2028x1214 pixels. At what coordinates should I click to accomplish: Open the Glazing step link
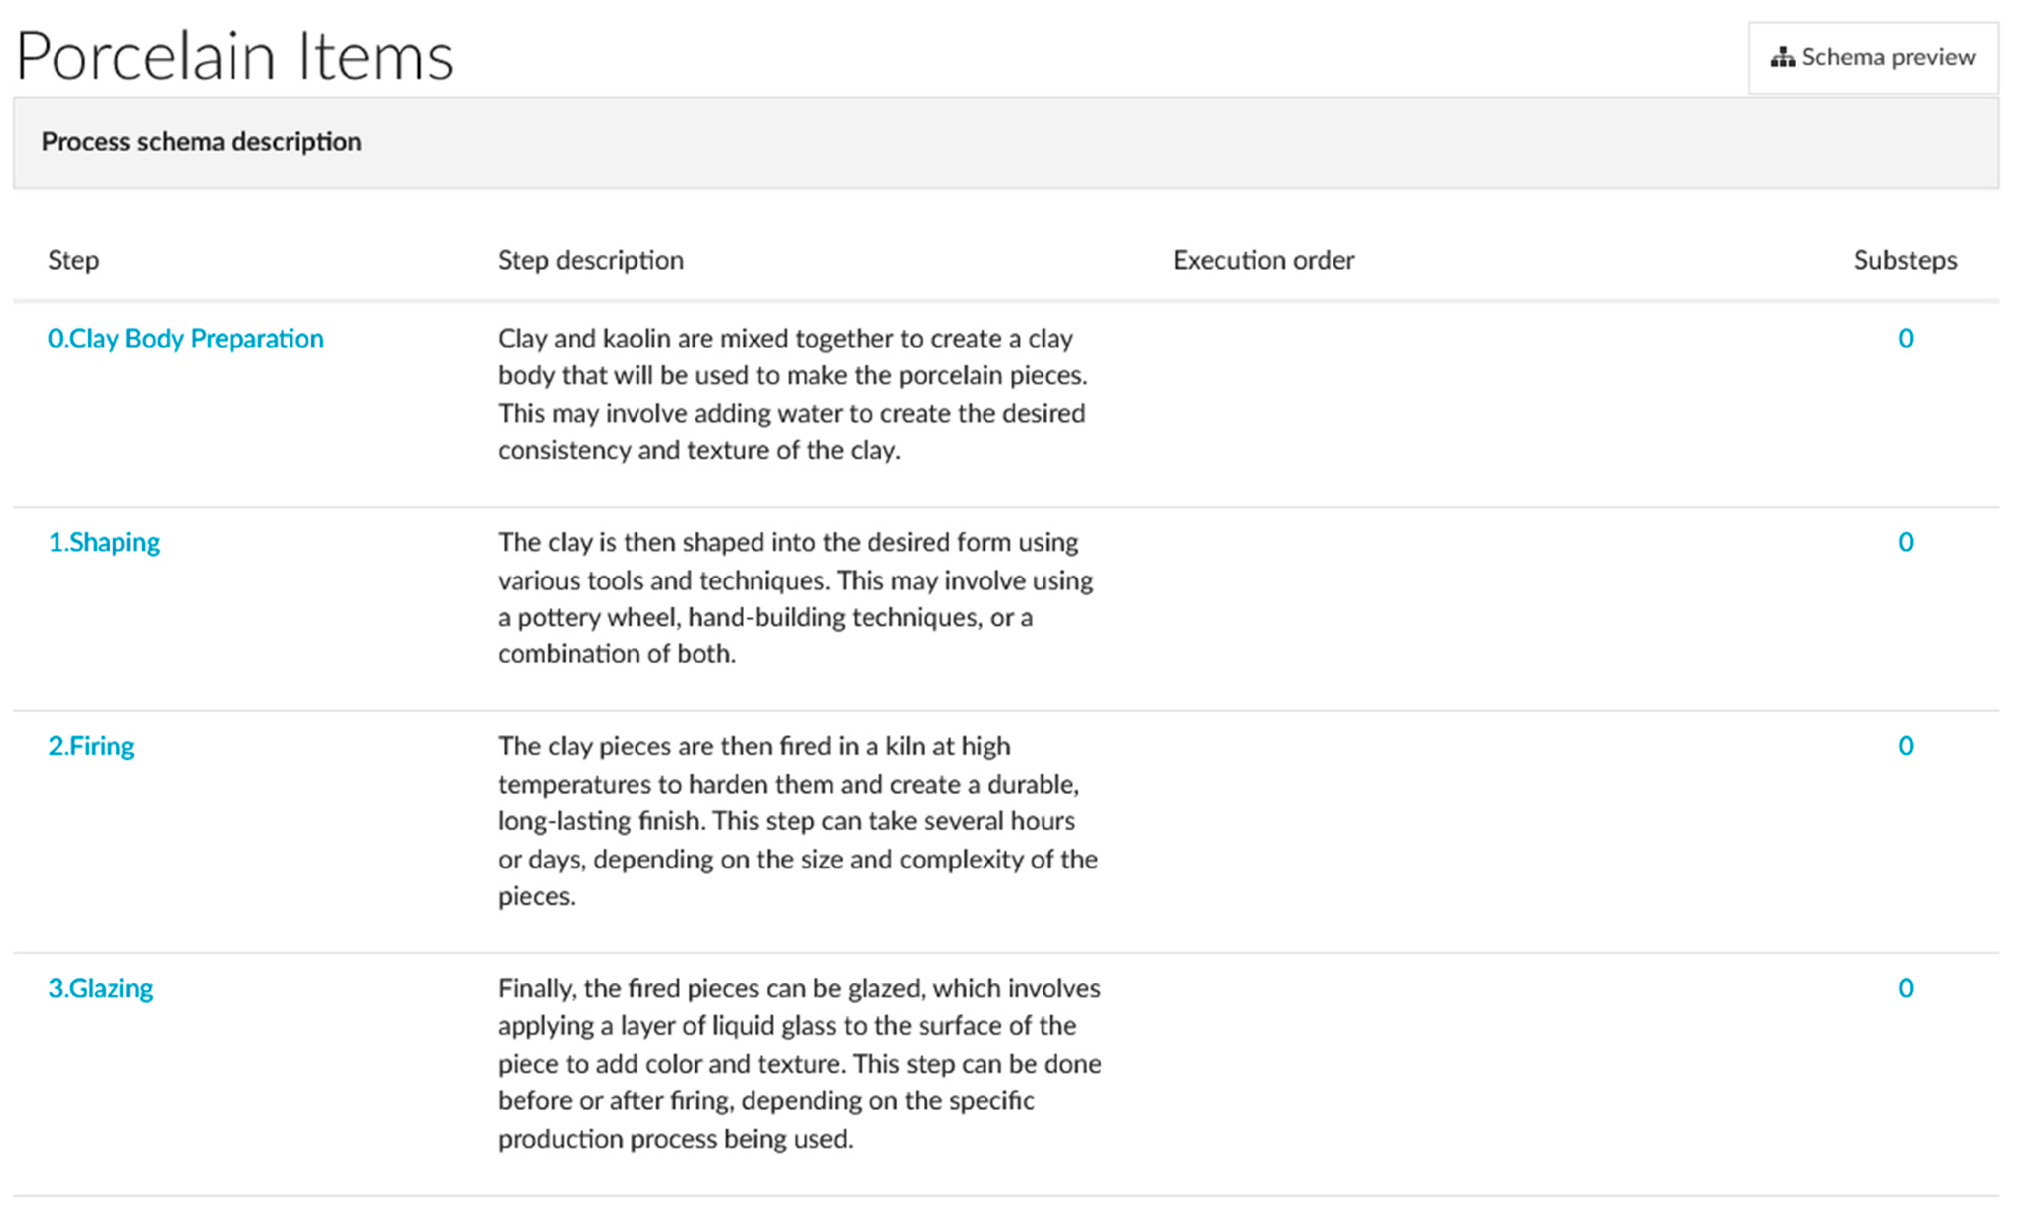(101, 988)
